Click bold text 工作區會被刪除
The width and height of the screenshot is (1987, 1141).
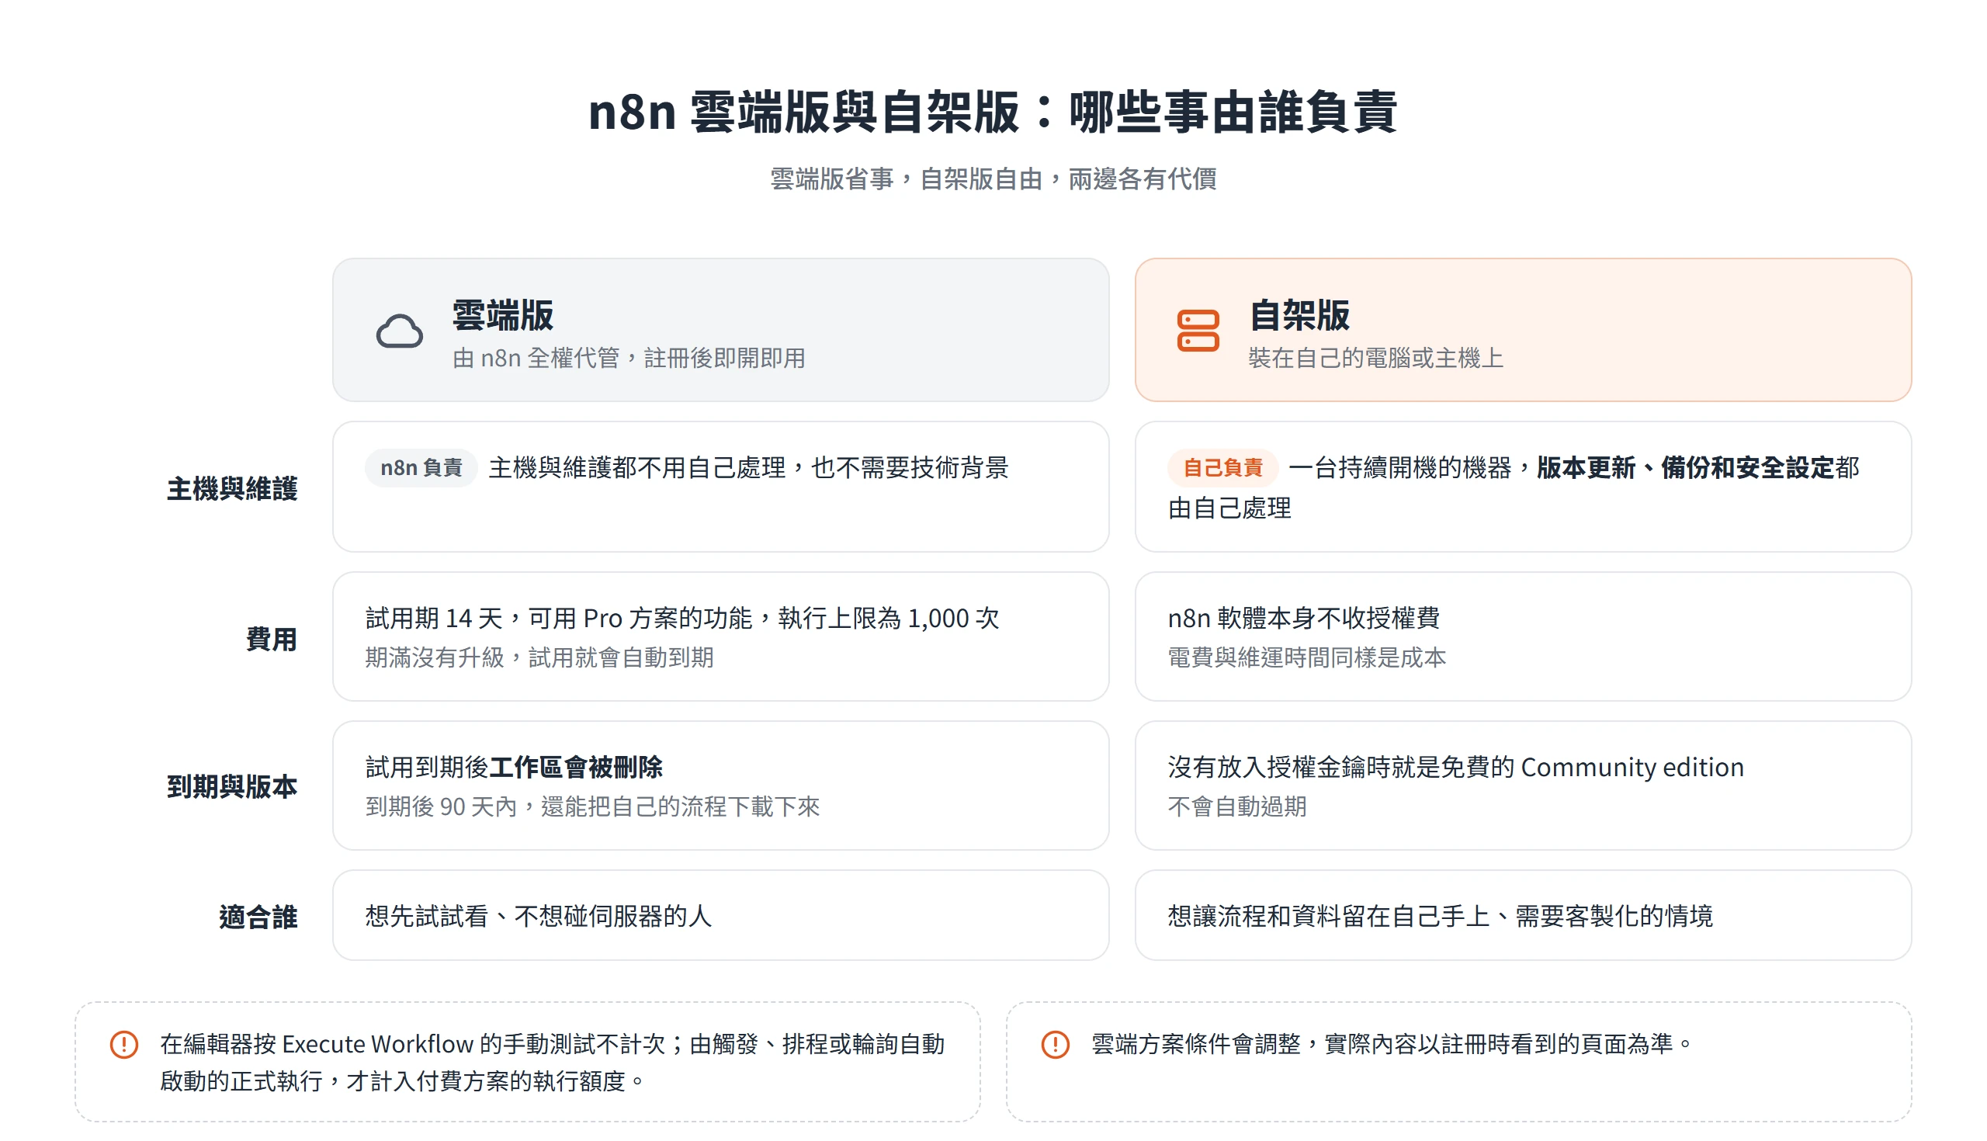575,766
